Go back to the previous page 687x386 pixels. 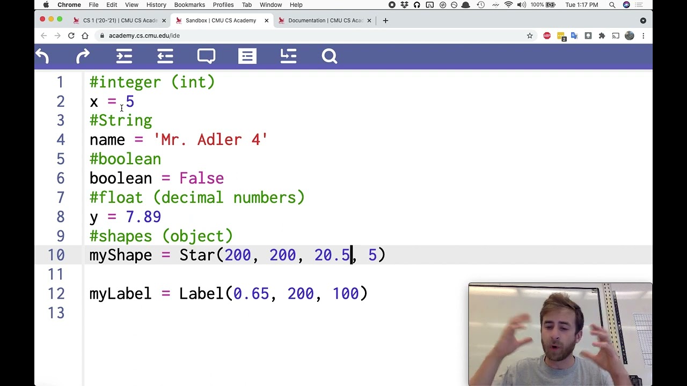click(43, 35)
